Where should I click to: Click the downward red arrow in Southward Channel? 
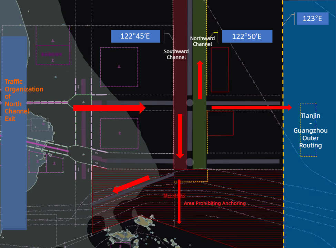180,136
